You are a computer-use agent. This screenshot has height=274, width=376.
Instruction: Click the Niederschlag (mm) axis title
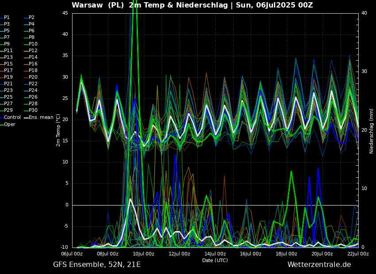(372, 131)
